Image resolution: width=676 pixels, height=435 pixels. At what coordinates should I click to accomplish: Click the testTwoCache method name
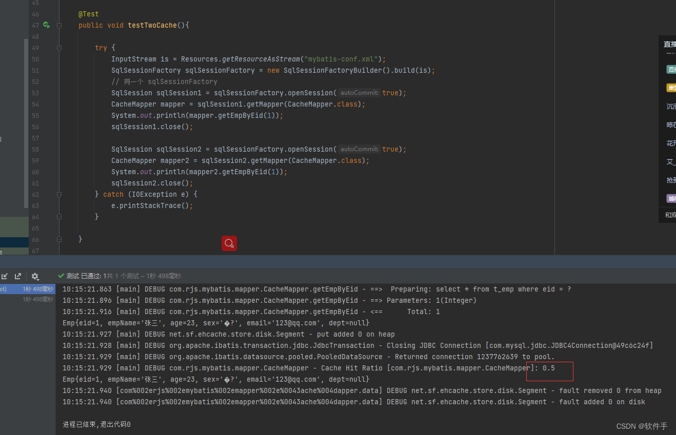pos(152,25)
